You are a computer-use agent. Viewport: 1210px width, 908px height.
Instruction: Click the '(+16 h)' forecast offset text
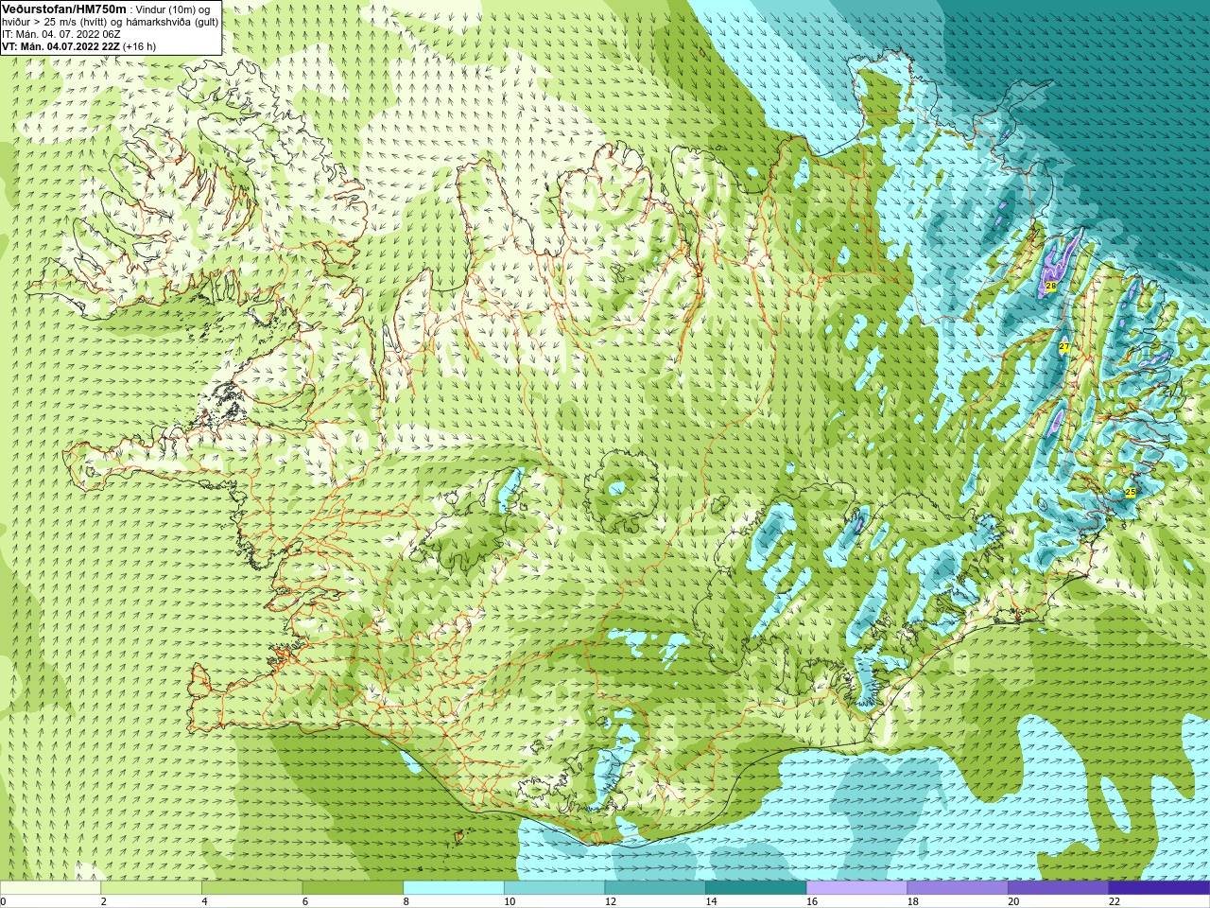point(140,46)
